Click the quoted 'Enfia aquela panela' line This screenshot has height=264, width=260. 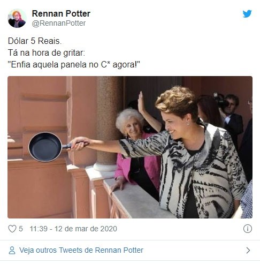[x=74, y=65]
